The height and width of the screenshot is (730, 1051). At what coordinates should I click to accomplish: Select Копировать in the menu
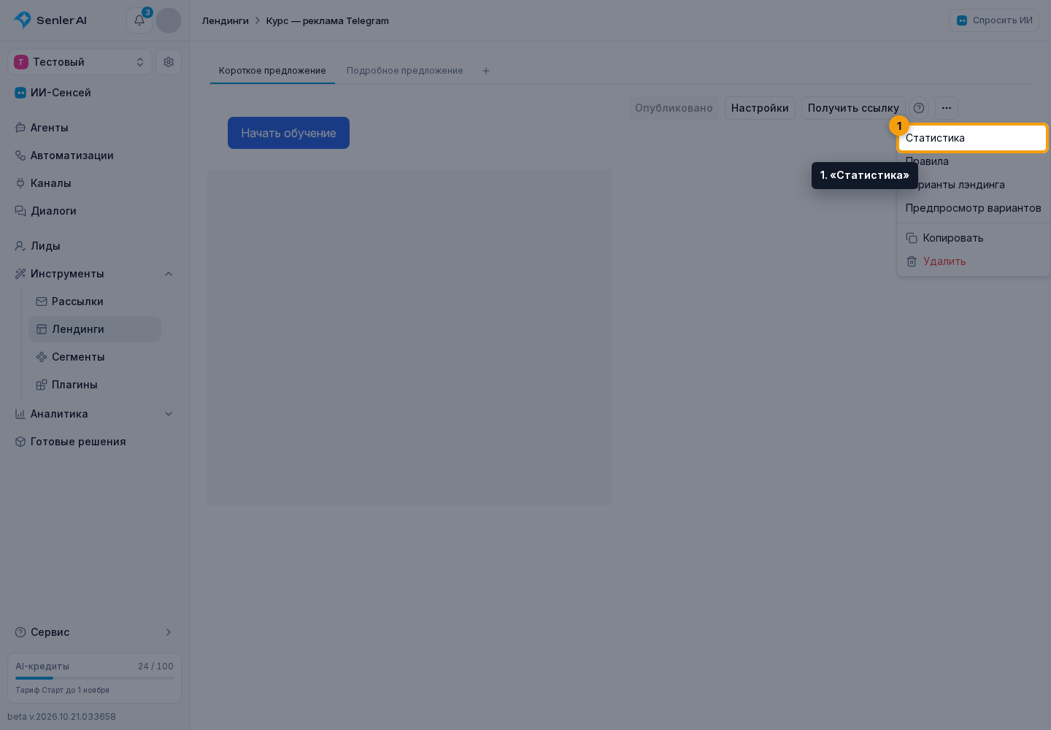[x=973, y=238]
